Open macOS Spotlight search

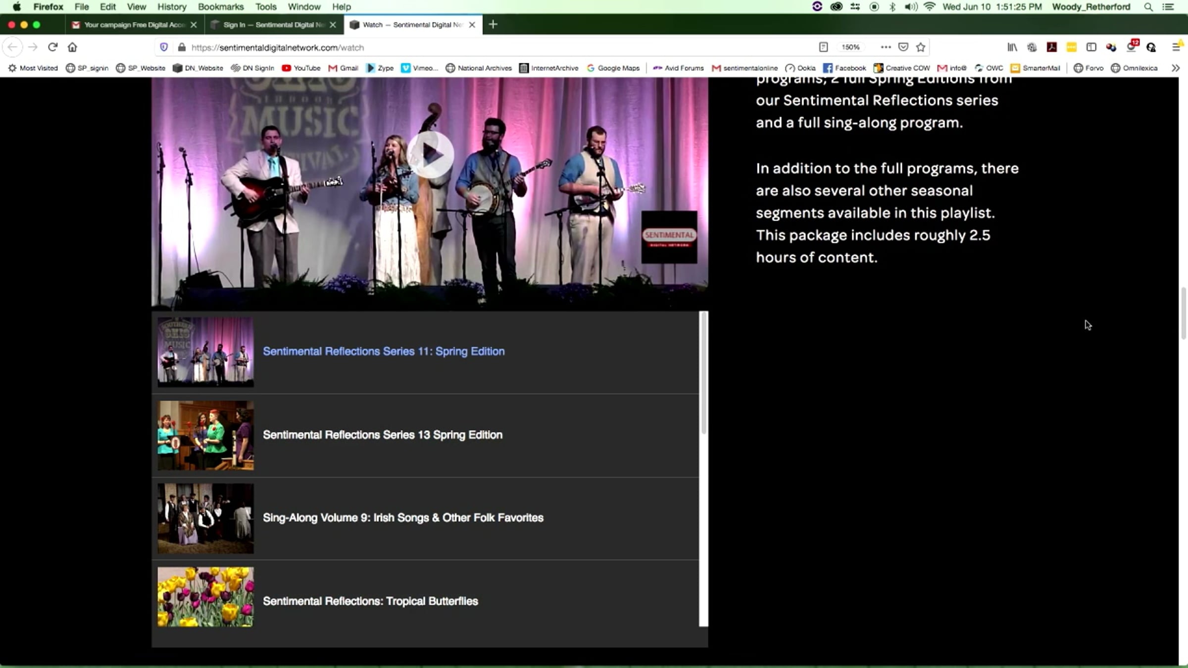click(1148, 7)
